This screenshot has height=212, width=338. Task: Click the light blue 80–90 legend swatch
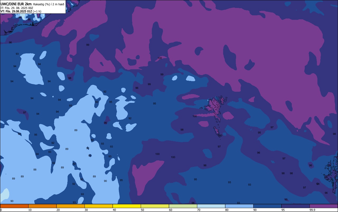239,206
